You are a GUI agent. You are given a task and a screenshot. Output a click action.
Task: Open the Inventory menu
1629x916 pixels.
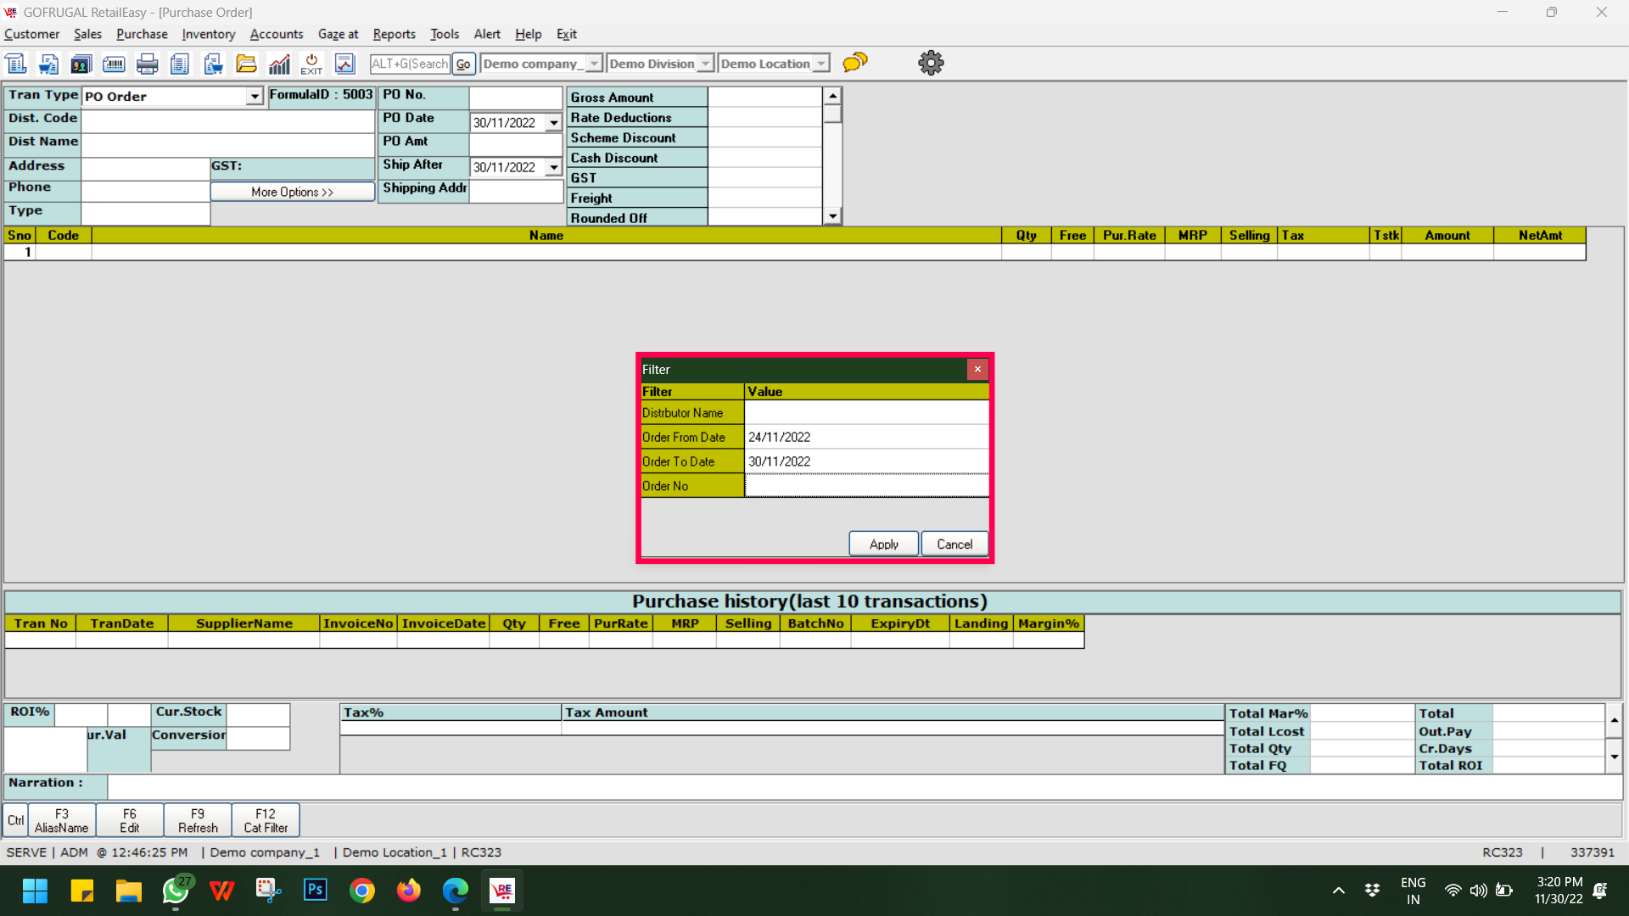pos(208,34)
